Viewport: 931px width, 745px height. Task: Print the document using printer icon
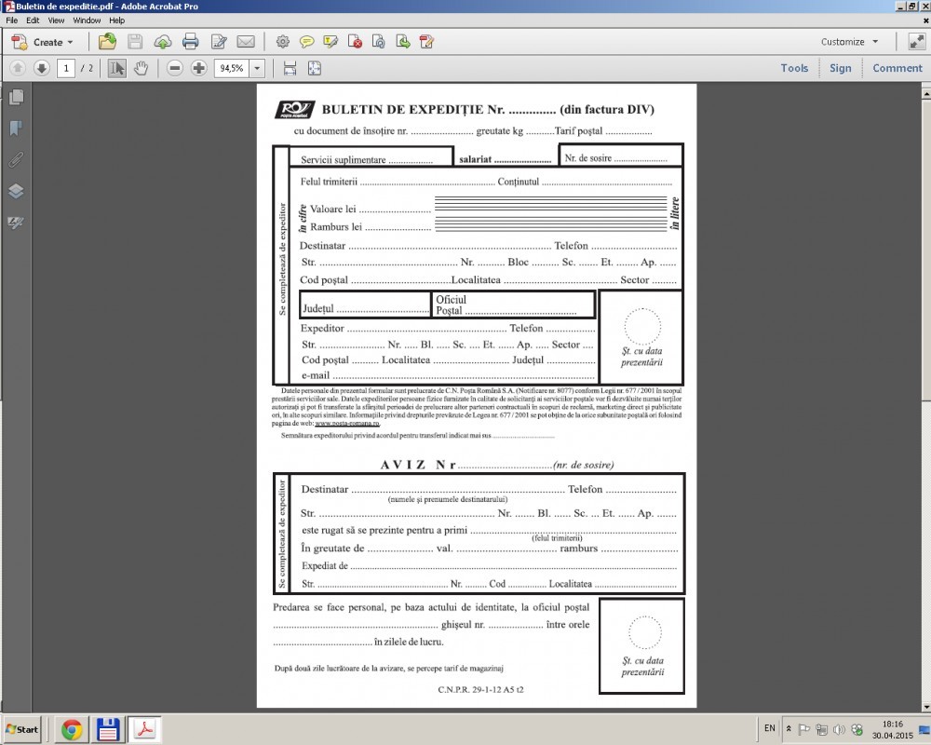coord(191,42)
